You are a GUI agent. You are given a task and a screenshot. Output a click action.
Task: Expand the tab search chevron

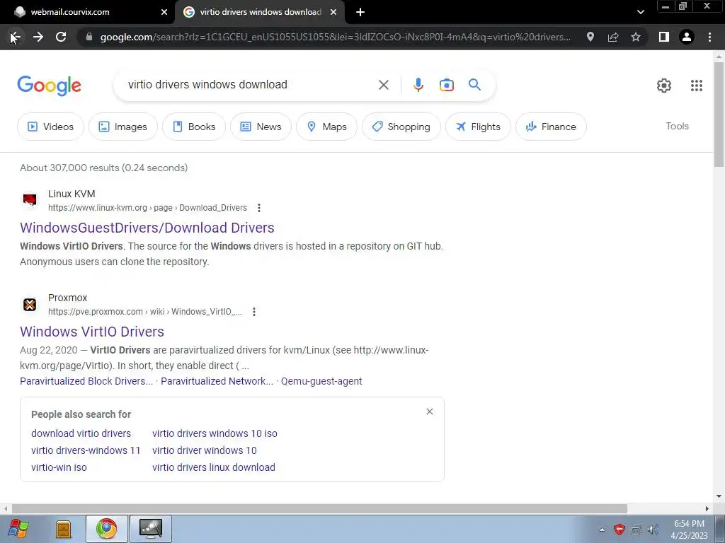coord(640,12)
